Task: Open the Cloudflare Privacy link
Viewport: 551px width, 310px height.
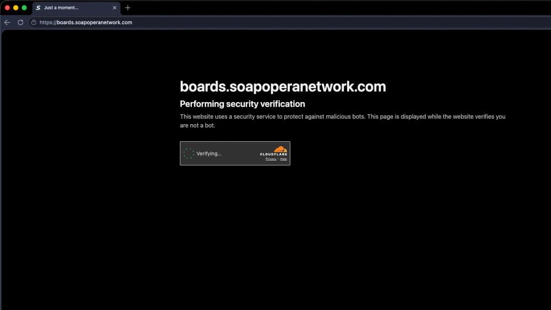Action: tap(271, 159)
